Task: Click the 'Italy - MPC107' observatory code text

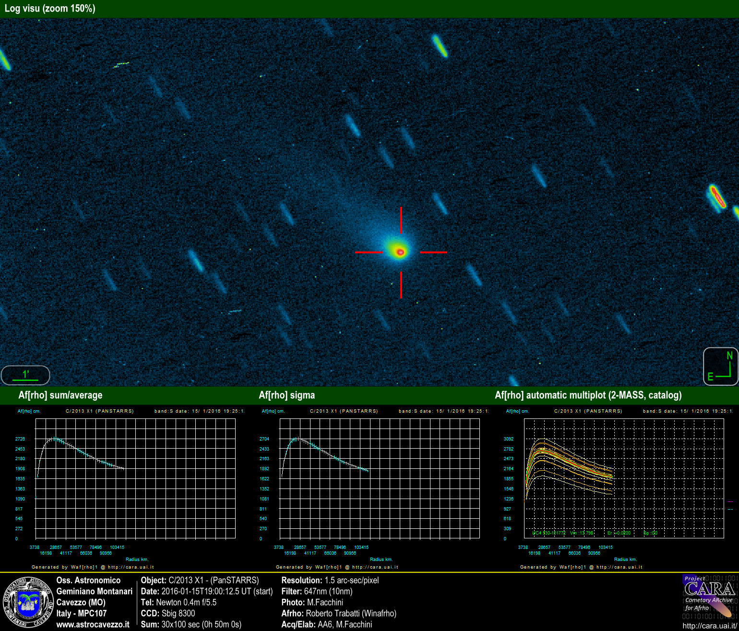Action: click(x=82, y=613)
